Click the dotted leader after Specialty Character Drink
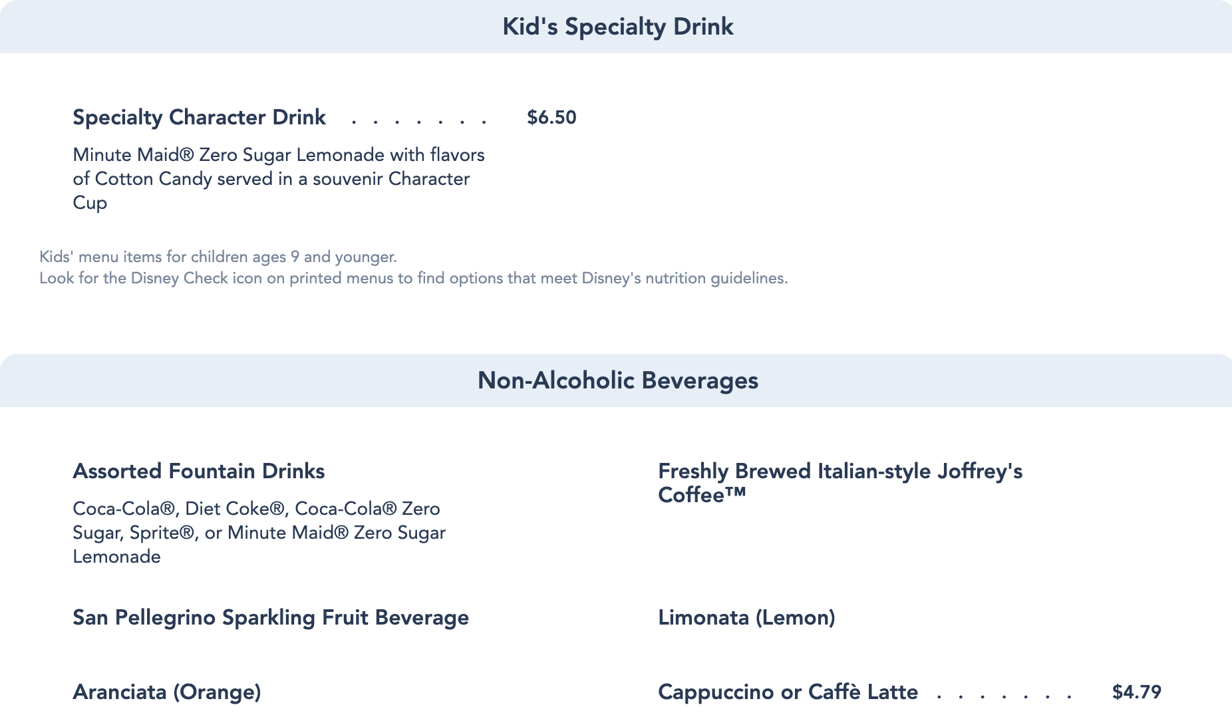This screenshot has height=725, width=1232. pyautogui.click(x=419, y=120)
